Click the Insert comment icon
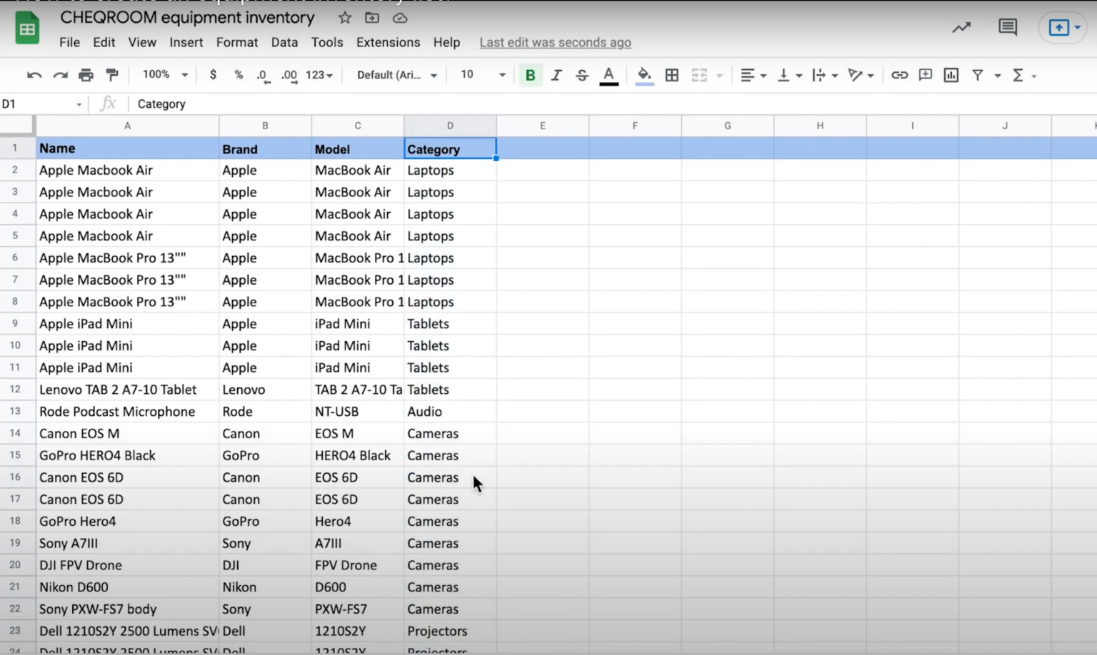 point(926,75)
